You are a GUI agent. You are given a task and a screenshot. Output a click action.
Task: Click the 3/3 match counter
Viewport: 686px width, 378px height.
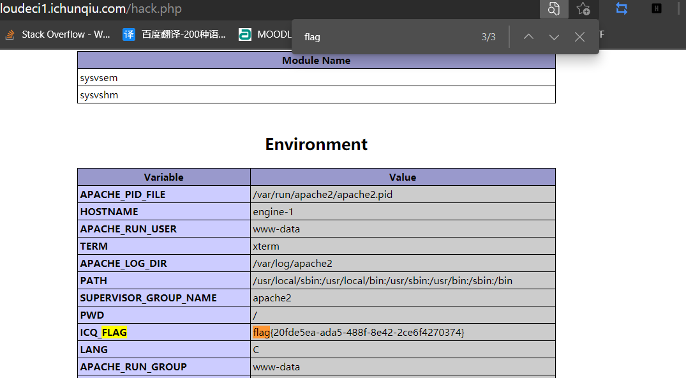[489, 37]
